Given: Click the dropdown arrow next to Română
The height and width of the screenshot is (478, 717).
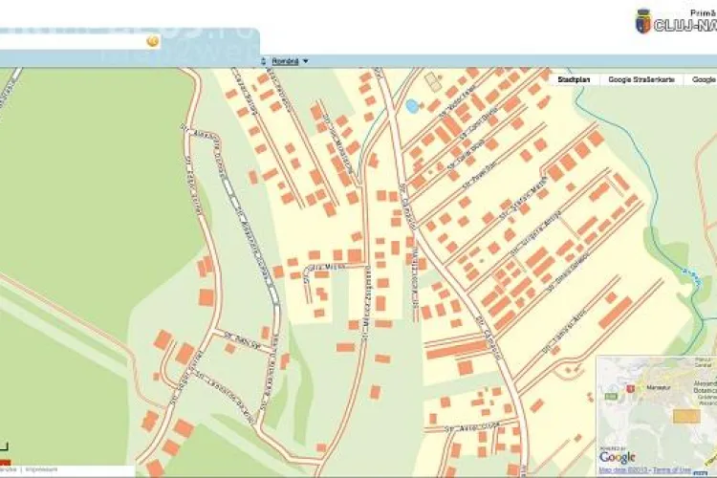Looking at the screenshot, I should click(x=306, y=61).
